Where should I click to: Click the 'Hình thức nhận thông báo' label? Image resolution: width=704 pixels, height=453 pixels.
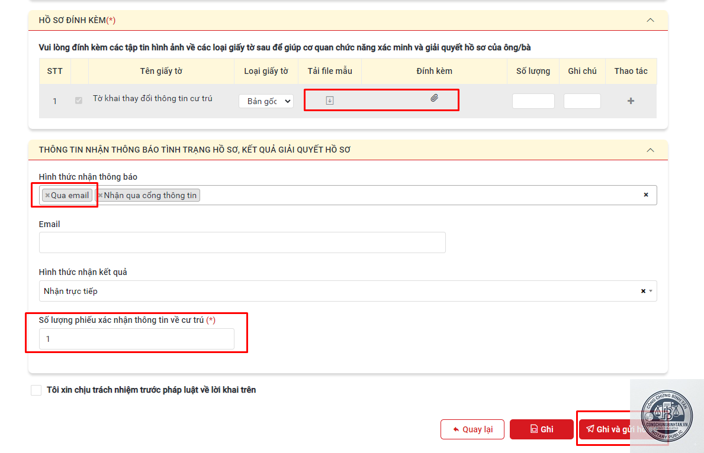point(88,177)
